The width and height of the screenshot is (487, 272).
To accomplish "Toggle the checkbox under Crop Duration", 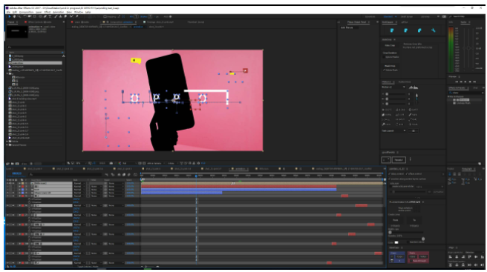I will point(384,57).
